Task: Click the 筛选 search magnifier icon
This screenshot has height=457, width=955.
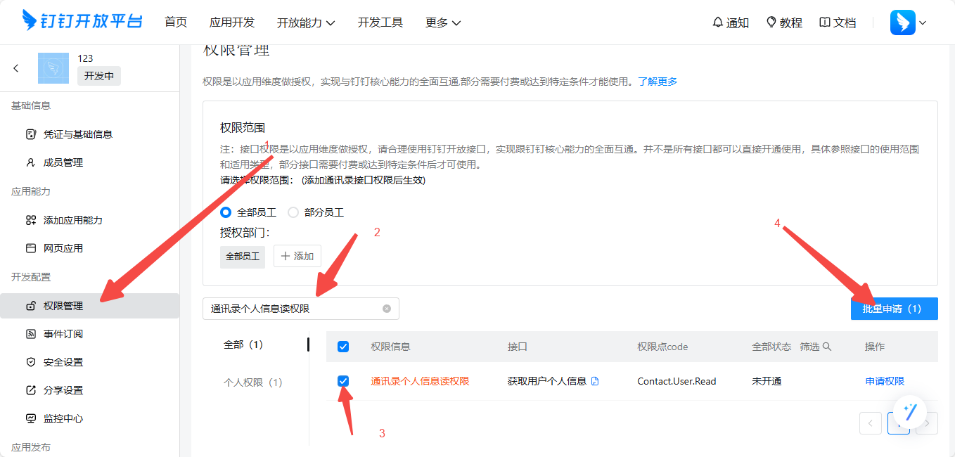Action: pos(827,347)
